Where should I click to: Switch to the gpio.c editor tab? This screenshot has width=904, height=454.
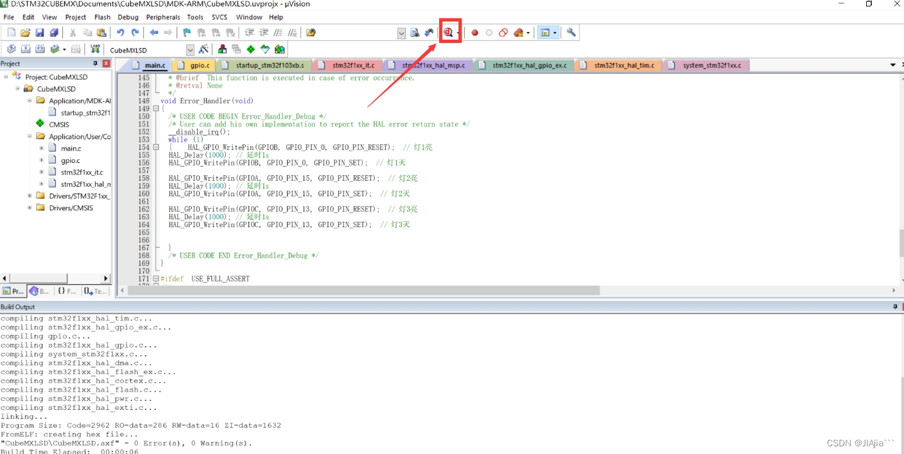pyautogui.click(x=195, y=65)
